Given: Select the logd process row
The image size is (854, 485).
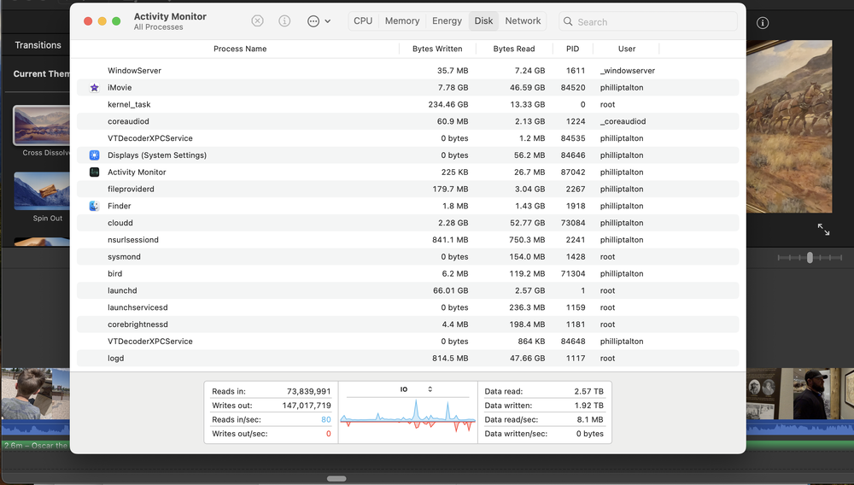Looking at the screenshot, I should [x=408, y=358].
